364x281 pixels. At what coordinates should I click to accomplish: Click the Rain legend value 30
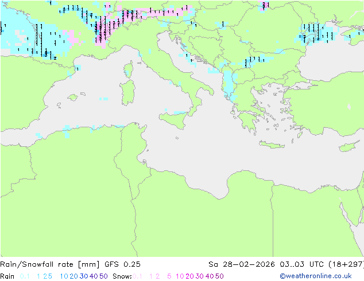point(84,276)
